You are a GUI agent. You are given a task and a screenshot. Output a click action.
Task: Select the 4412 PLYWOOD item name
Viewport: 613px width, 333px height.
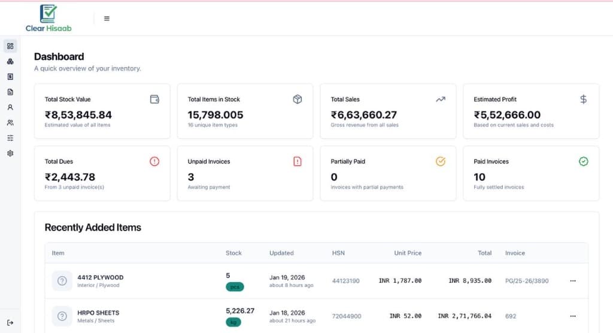pyautogui.click(x=101, y=277)
